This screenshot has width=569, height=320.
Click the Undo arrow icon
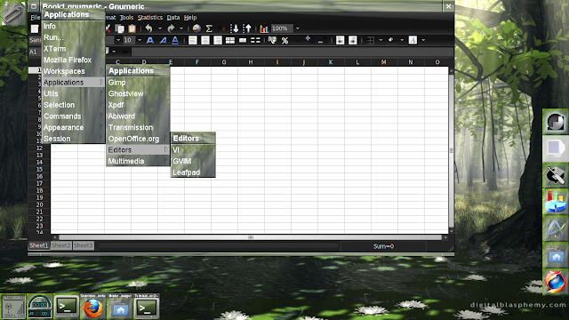[148, 28]
